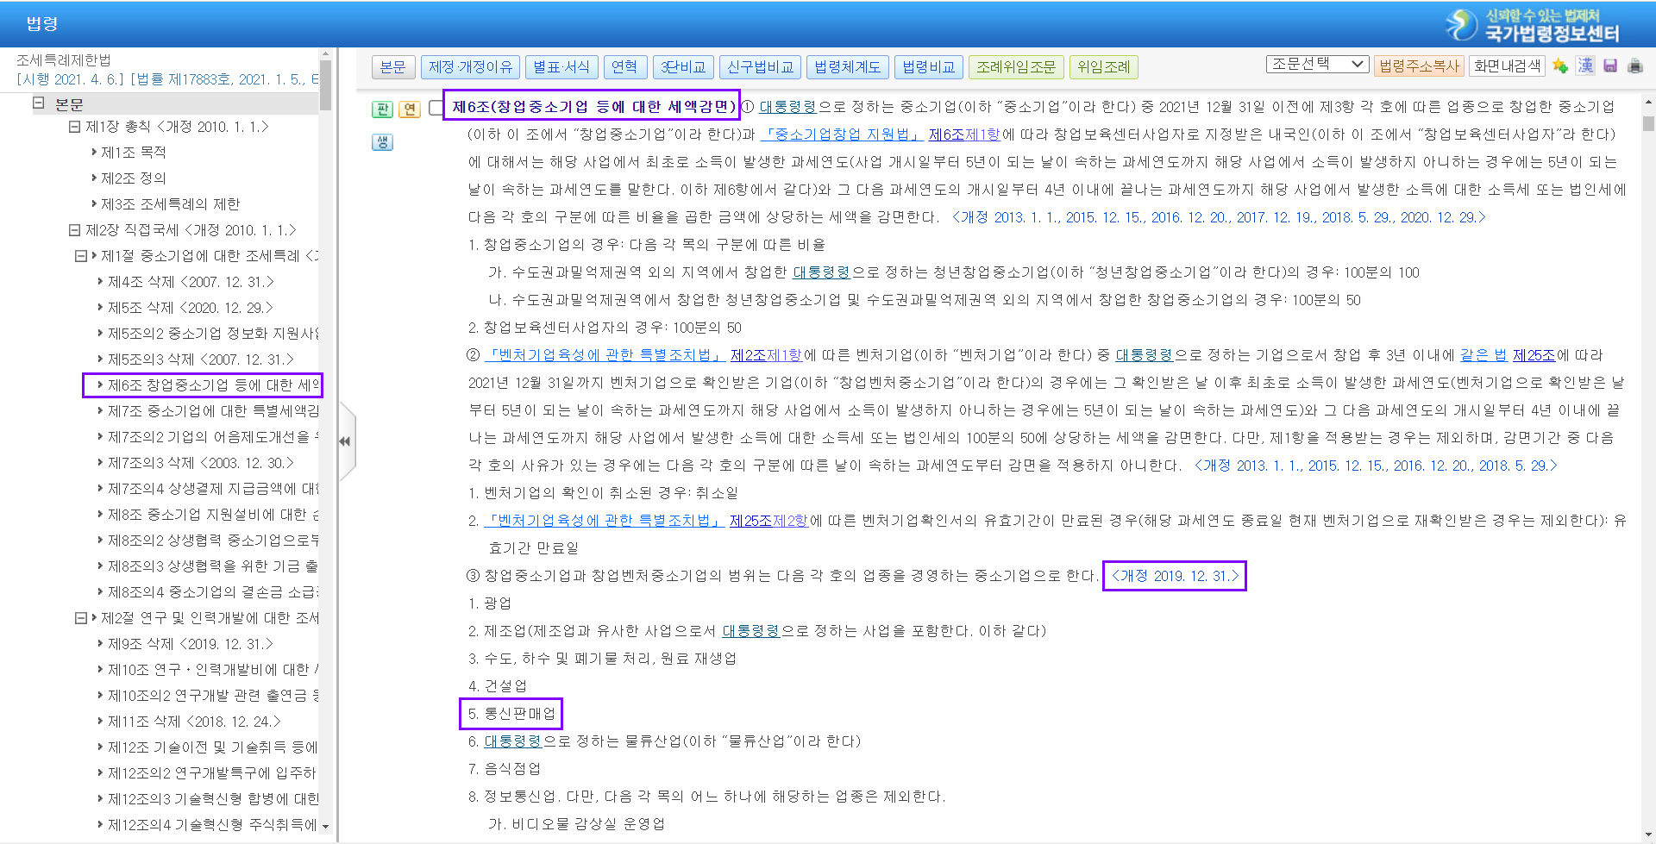Collapse the 제1장 총칙 tree node

[75, 127]
